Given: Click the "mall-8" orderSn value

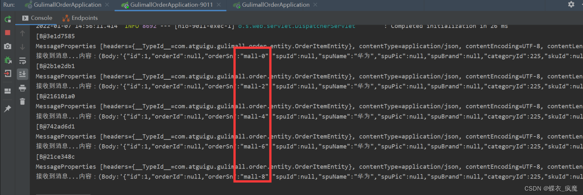Looking at the screenshot, I should 255,177.
